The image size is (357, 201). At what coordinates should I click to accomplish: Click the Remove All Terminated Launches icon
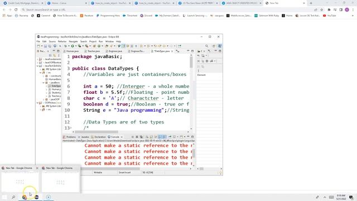141,137
